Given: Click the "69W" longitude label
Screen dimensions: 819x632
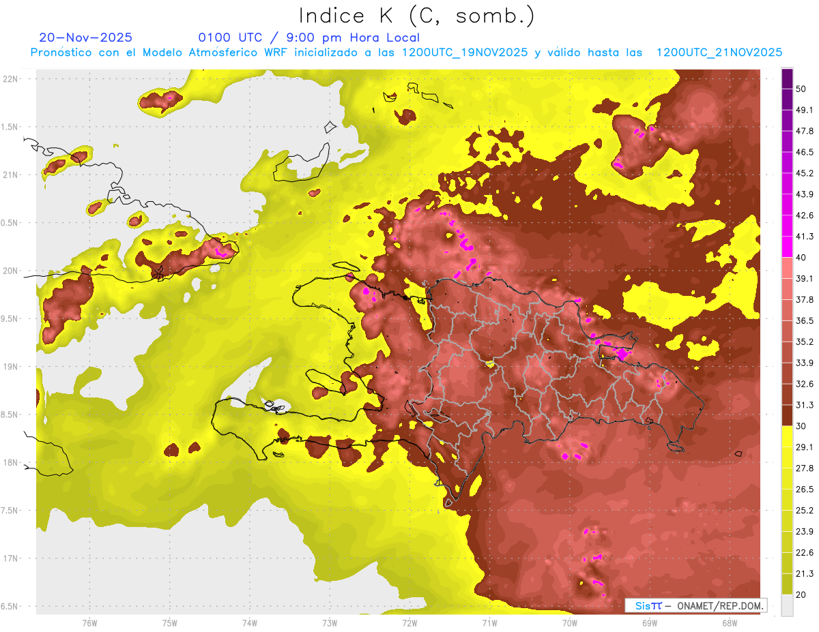Looking at the screenshot, I should point(650,622).
